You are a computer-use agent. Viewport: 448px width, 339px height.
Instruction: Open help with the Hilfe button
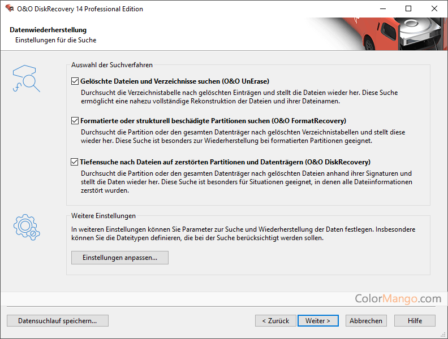[x=415, y=320]
